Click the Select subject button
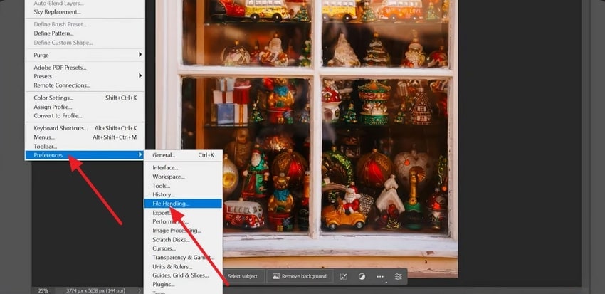Screen dimensions: 605x294 (242, 276)
